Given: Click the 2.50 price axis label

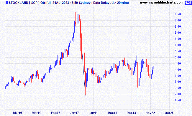Looking at the screenshot, I should [178, 88].
